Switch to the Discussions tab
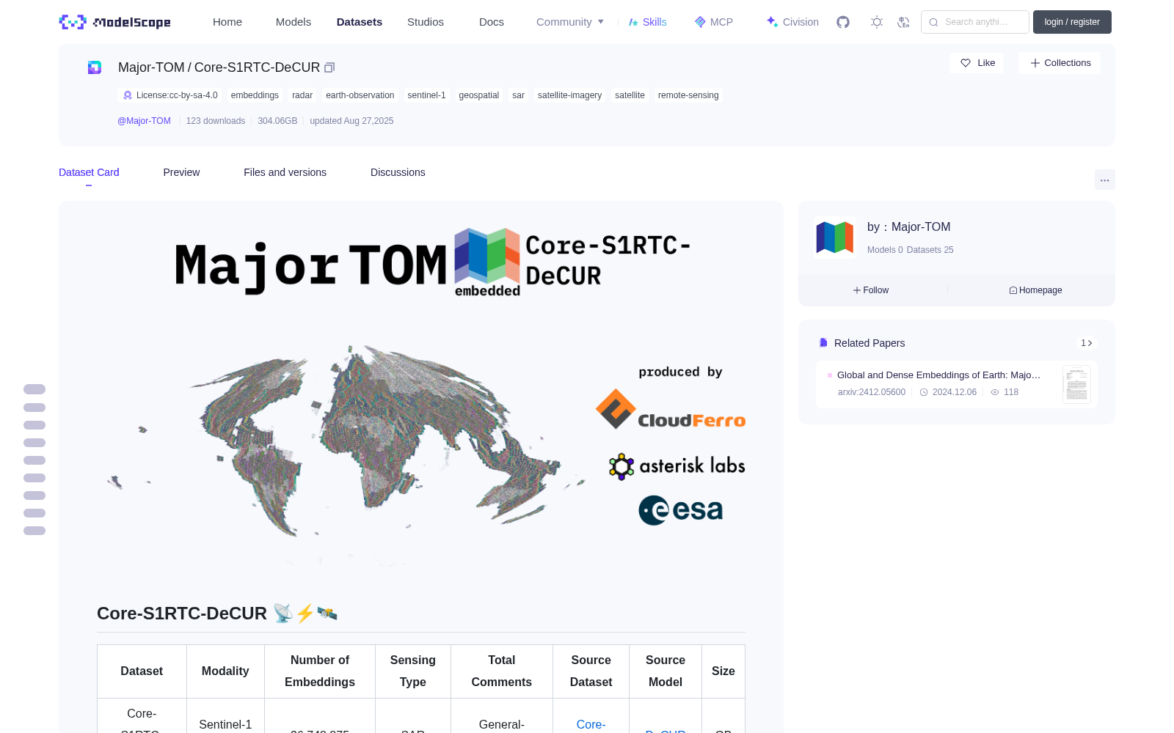 pyautogui.click(x=398, y=172)
